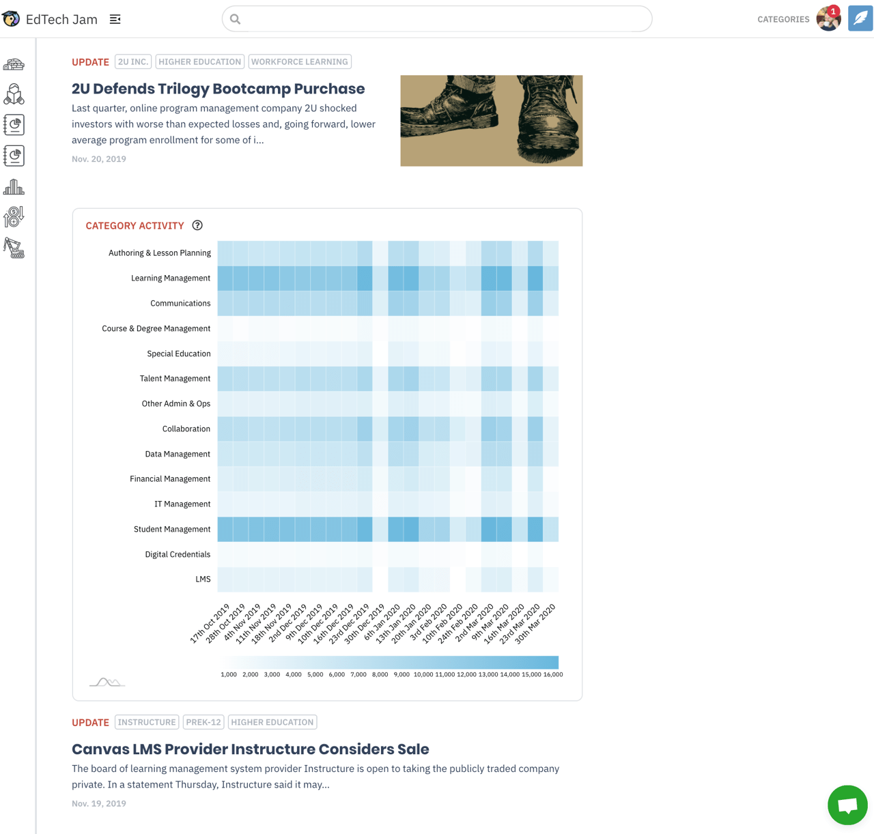Click the Nov. 20, 2019 date

coord(99,159)
